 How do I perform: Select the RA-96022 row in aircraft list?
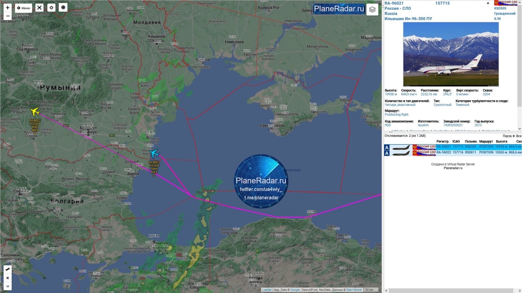453,153
